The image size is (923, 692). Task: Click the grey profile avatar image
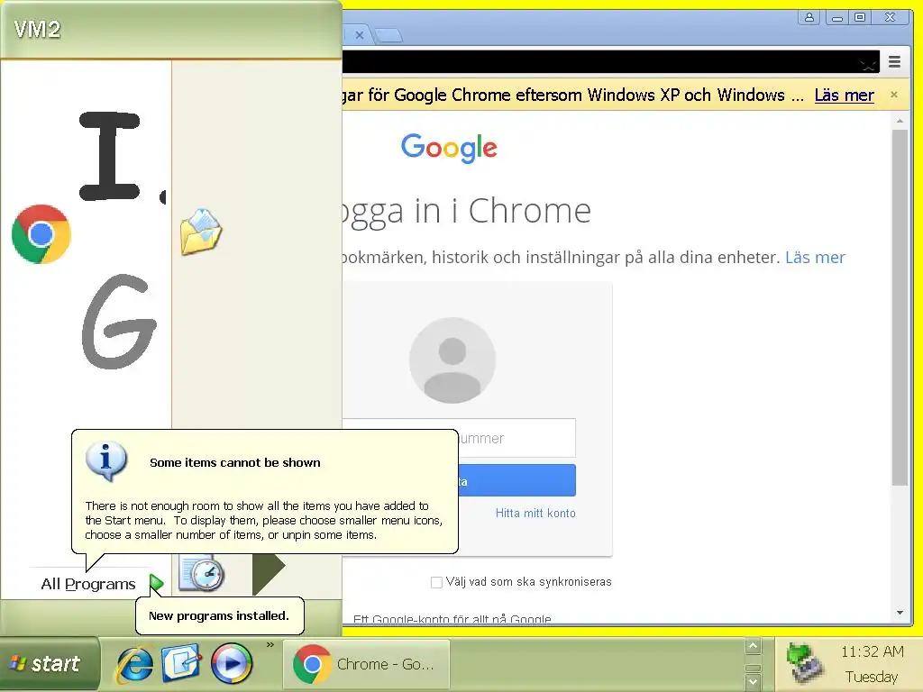point(452,360)
